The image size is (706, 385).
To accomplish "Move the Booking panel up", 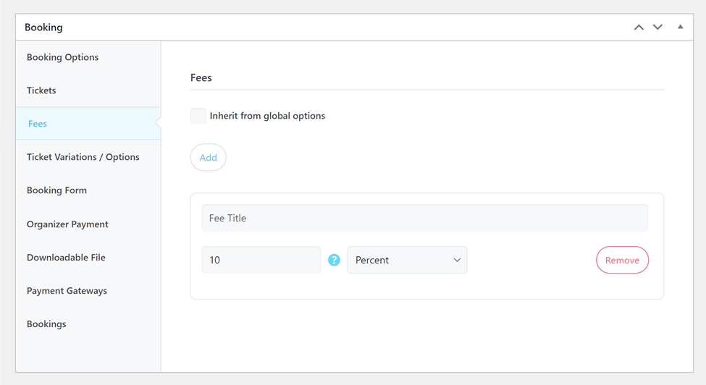I will coord(639,27).
